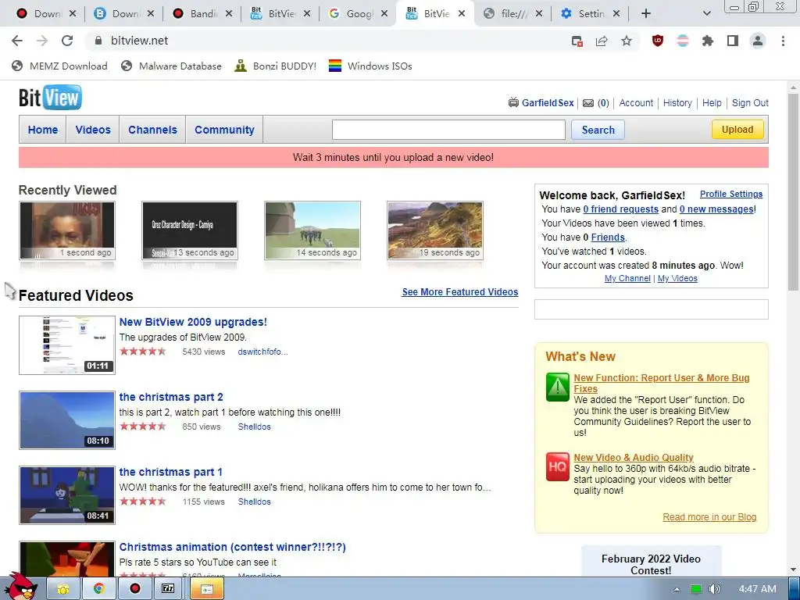The height and width of the screenshot is (600, 800).
Task: Open the uBlock Origin extension
Action: pyautogui.click(x=658, y=41)
